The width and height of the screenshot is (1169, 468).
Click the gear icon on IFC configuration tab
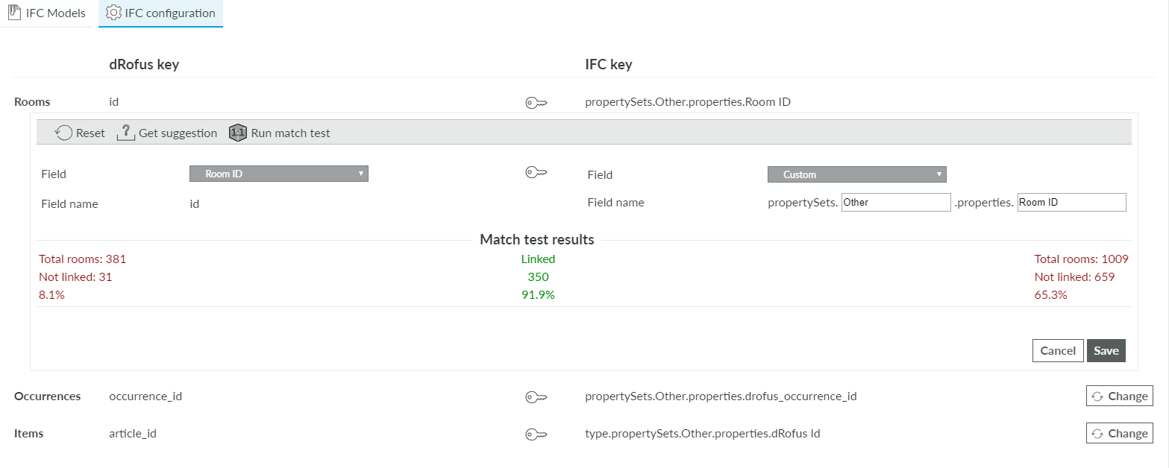(x=113, y=13)
